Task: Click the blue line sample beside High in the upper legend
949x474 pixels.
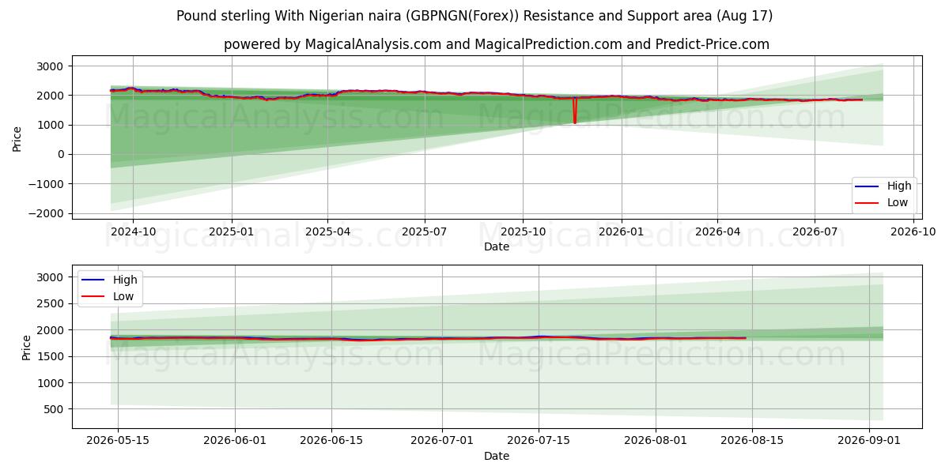Action: tap(868, 187)
